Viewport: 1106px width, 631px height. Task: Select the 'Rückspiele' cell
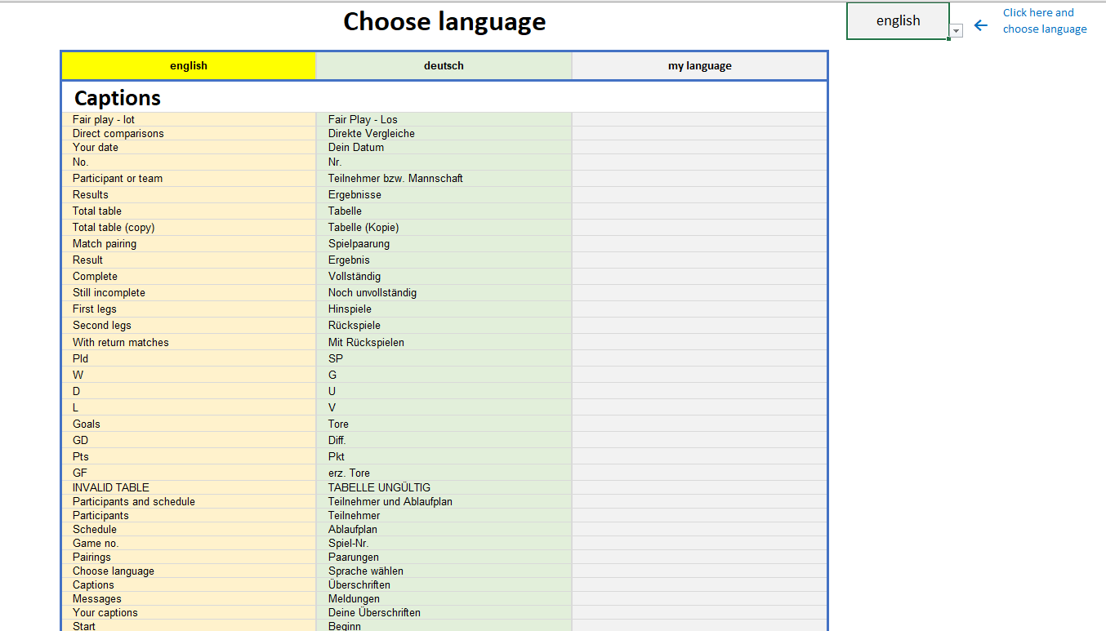pyautogui.click(x=444, y=325)
